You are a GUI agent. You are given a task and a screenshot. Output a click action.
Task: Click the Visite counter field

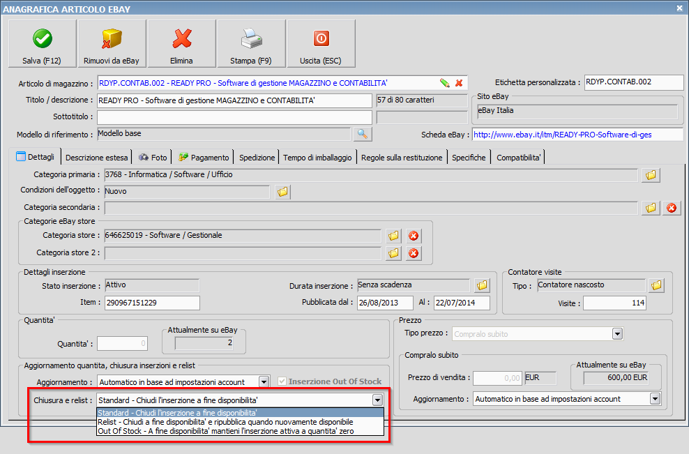pyautogui.click(x=614, y=303)
